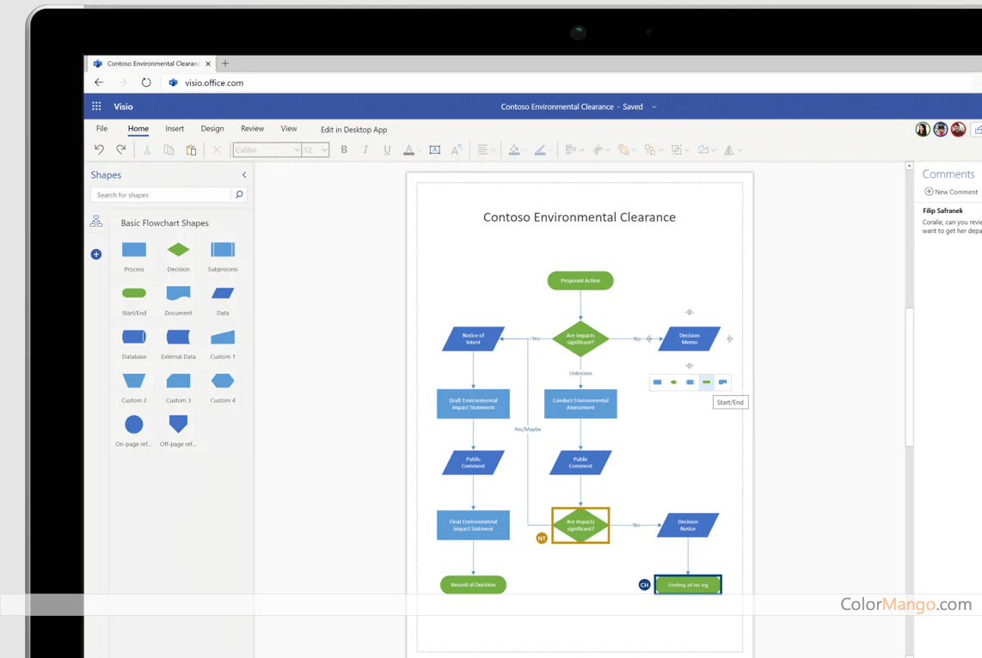Screen dimensions: 982x658
Task: Delete the selection with the X icon
Action: click(217, 150)
